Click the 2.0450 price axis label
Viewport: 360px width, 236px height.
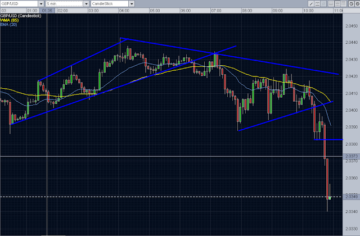coord(352,26)
